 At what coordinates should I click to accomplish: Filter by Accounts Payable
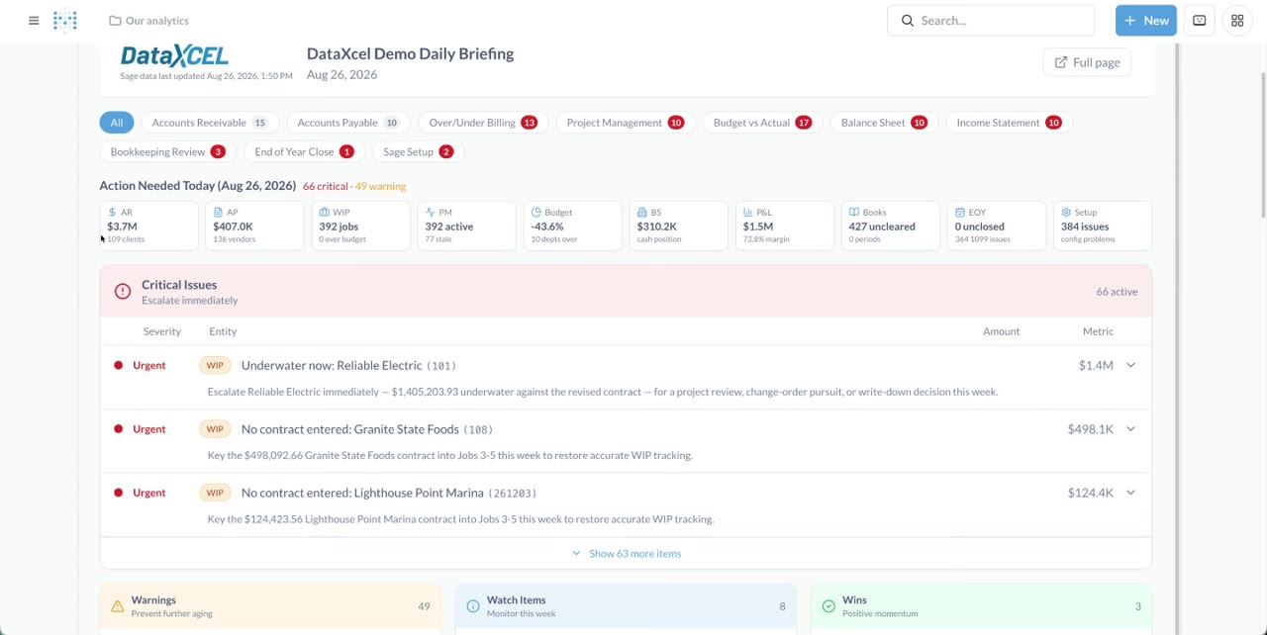347,123
